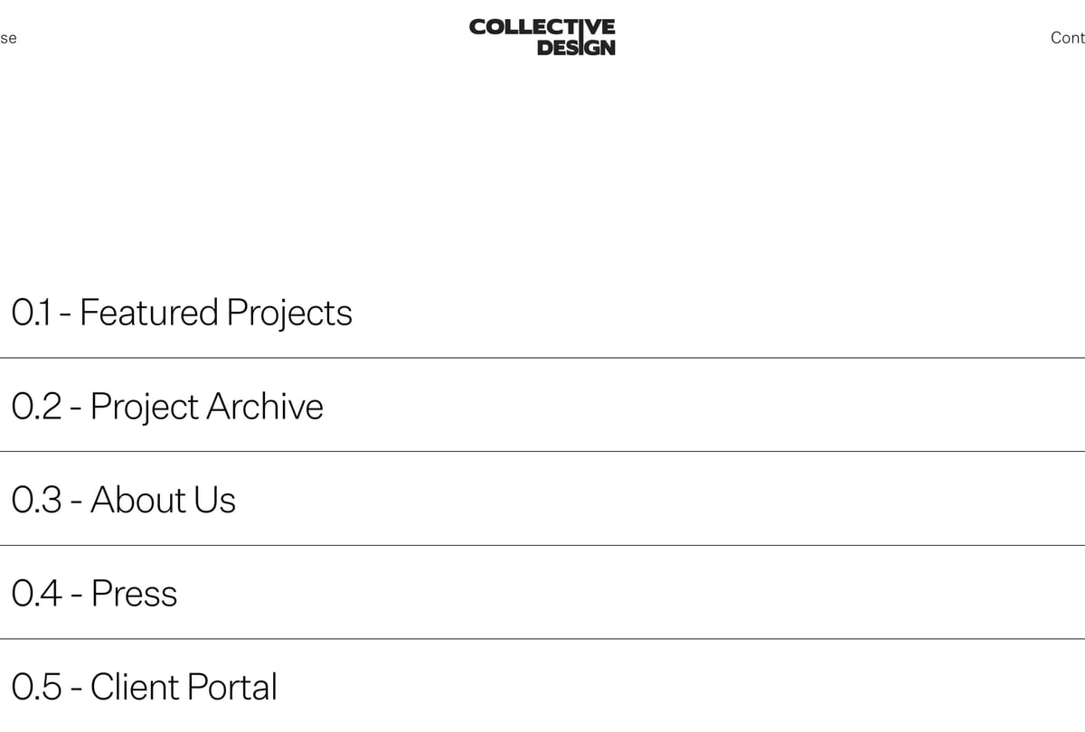This screenshot has width=1085, height=732.
Task: Click the Close link in the top left
Action: tap(7, 38)
